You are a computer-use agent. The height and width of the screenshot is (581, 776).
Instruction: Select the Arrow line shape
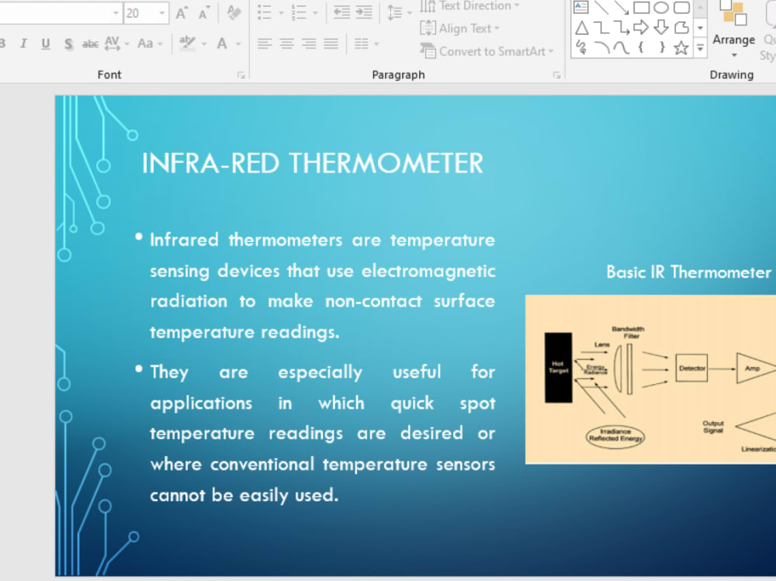(x=621, y=7)
